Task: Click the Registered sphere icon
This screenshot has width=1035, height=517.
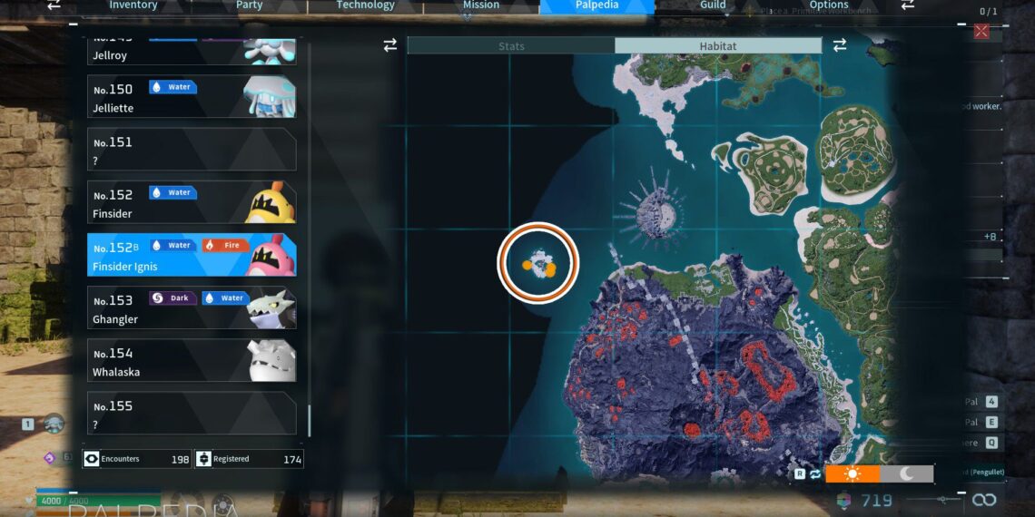Action: [204, 459]
